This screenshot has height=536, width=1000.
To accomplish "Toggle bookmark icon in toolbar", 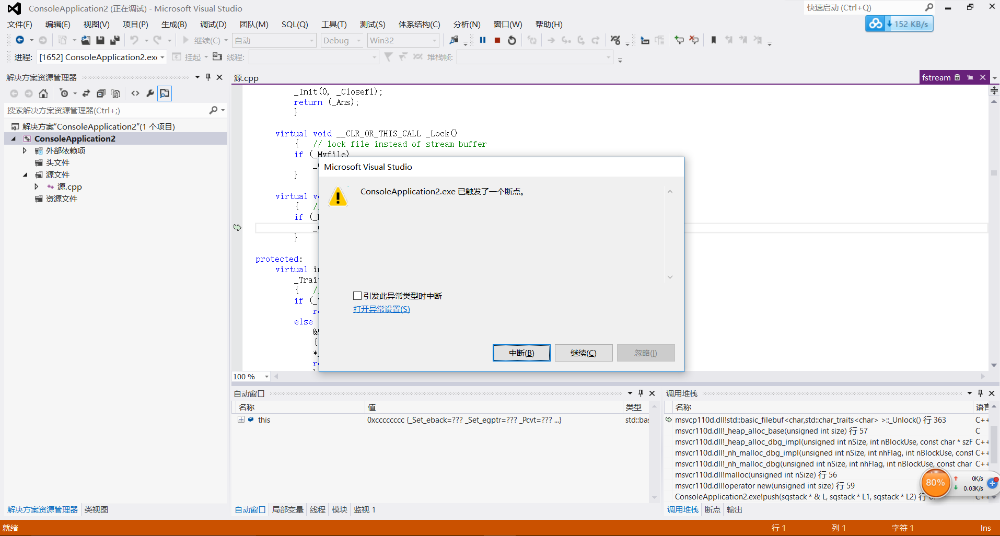I will pos(714,40).
